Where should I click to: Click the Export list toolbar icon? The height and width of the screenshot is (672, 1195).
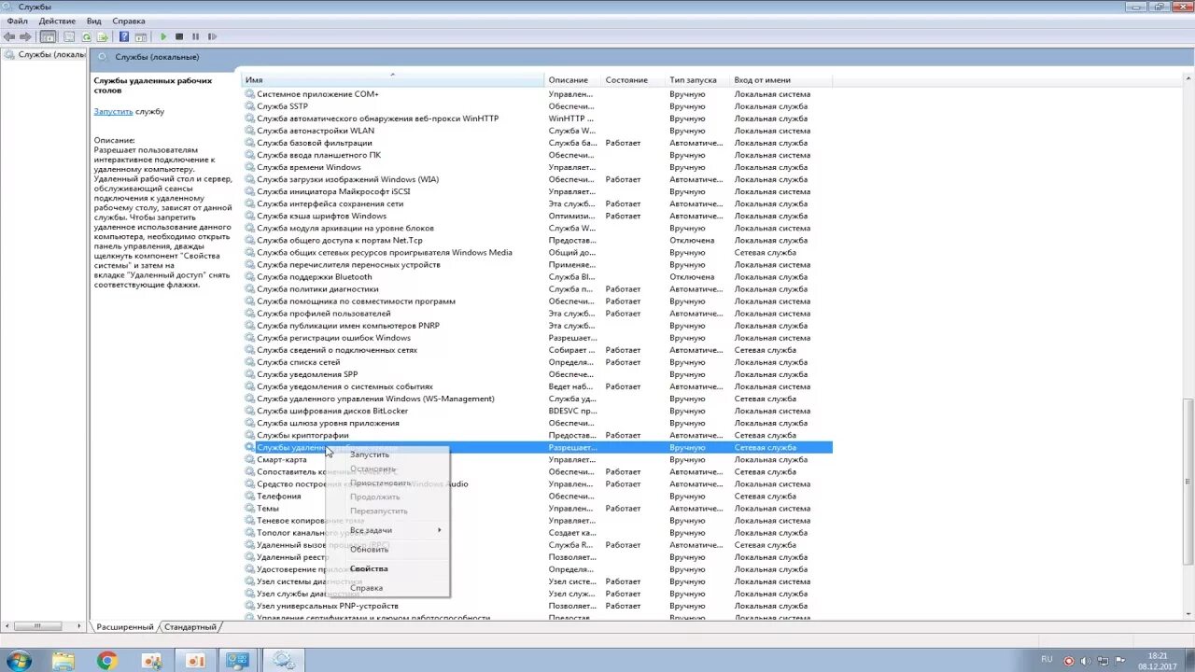tap(101, 36)
